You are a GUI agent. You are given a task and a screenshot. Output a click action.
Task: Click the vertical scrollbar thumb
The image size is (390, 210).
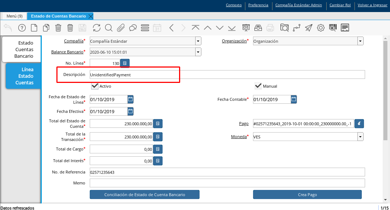tap(385, 91)
